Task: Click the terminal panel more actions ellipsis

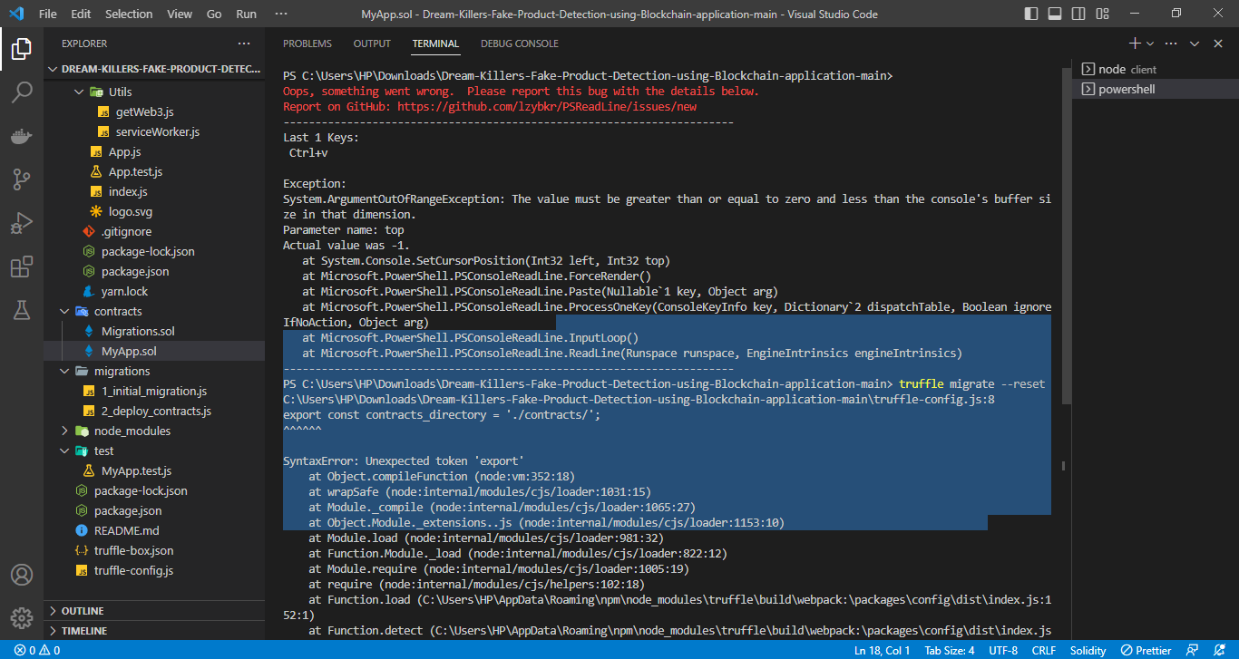Action: (1171, 44)
